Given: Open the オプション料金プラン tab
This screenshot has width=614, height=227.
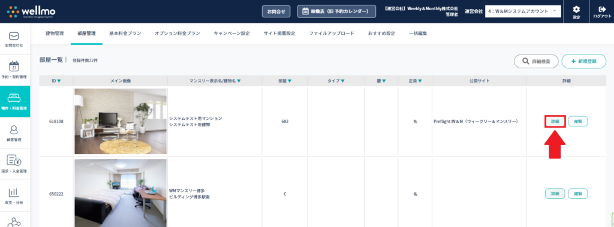Looking at the screenshot, I should coord(177,34).
